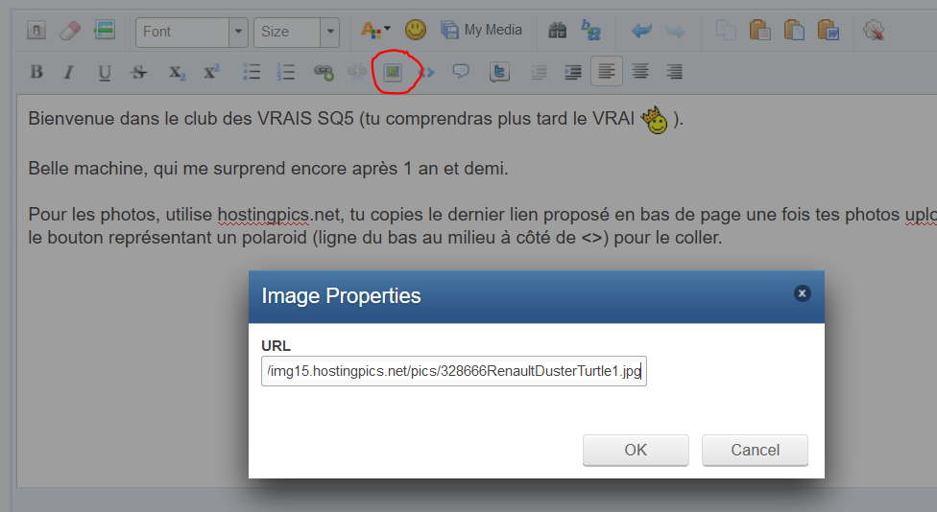937x512 pixels.
Task: Click the image URL input field
Action: pos(453,372)
